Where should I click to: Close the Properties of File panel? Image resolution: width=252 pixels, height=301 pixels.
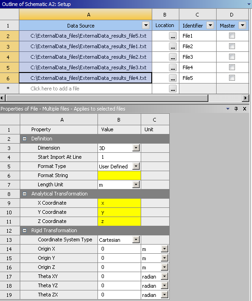[245, 109]
